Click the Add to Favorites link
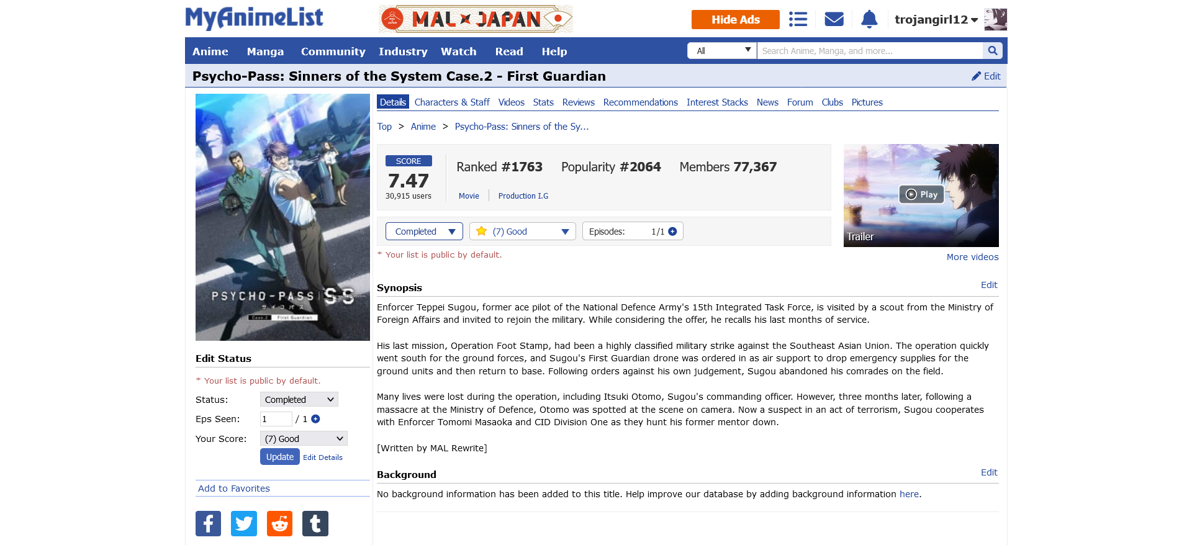This screenshot has width=1192, height=545. [234, 489]
